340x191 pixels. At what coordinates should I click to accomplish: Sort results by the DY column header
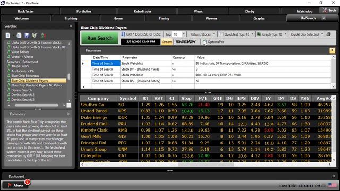281,98
